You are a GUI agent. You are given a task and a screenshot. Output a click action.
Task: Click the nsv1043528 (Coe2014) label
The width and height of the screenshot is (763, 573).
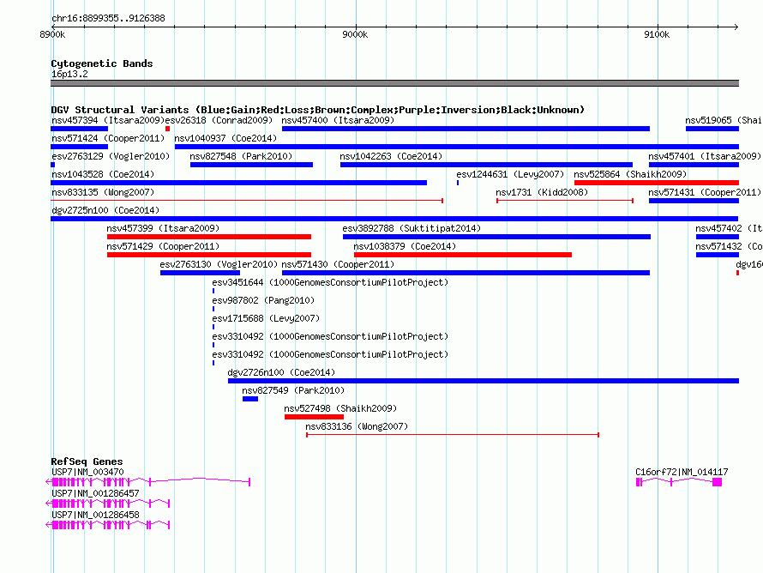click(x=103, y=174)
